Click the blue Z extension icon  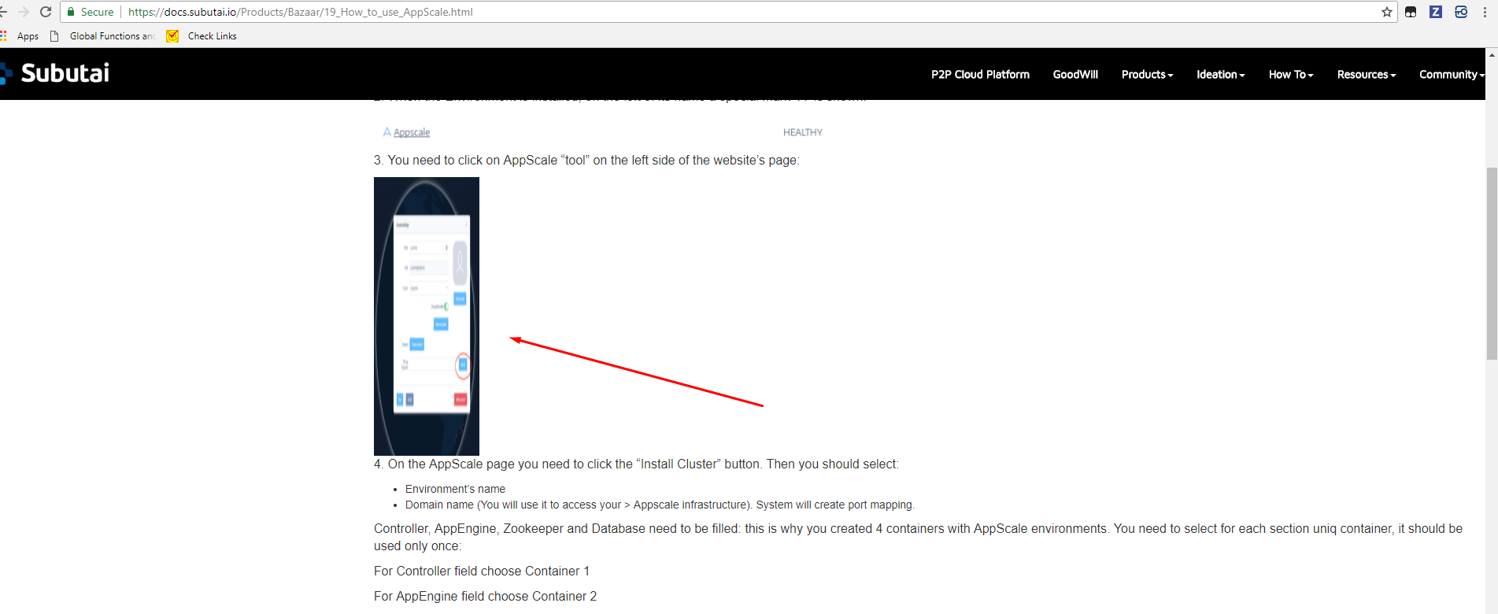point(1436,12)
